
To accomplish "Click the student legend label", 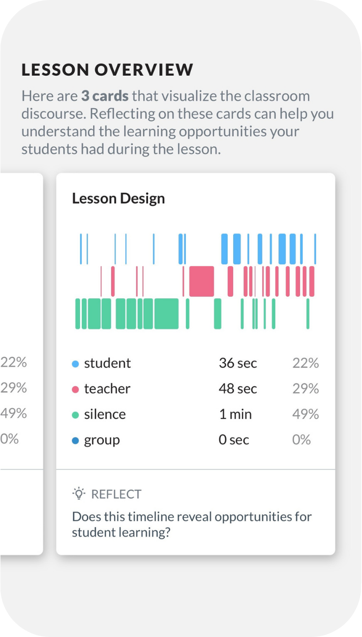I will [x=107, y=363].
